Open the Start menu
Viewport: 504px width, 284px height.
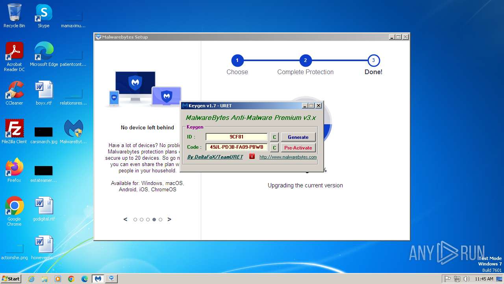pyautogui.click(x=11, y=278)
